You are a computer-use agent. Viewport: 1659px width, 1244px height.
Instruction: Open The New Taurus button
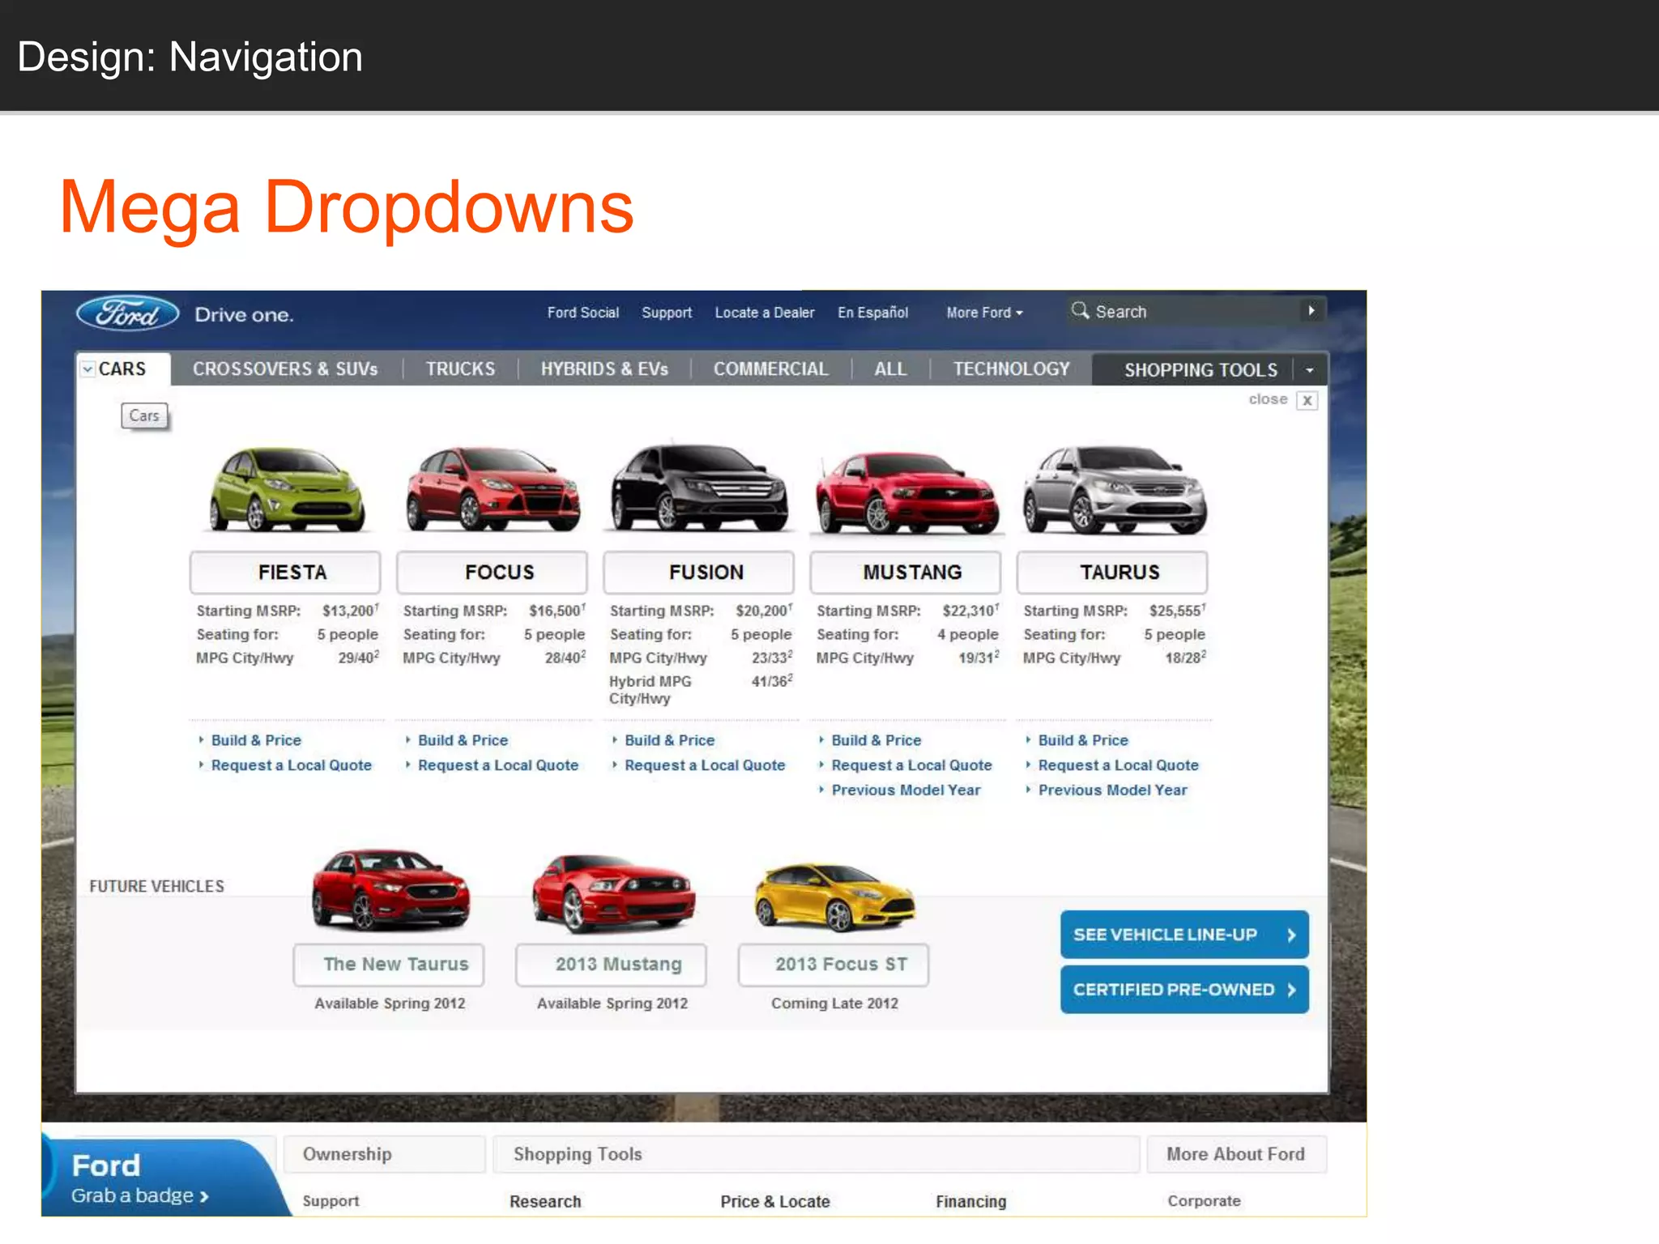point(389,965)
